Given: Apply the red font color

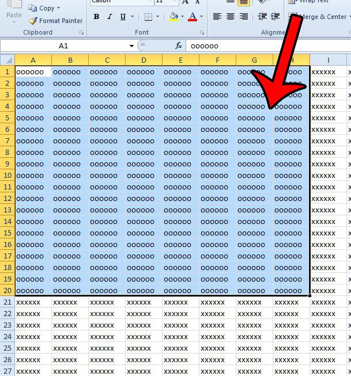Looking at the screenshot, I should click(193, 17).
